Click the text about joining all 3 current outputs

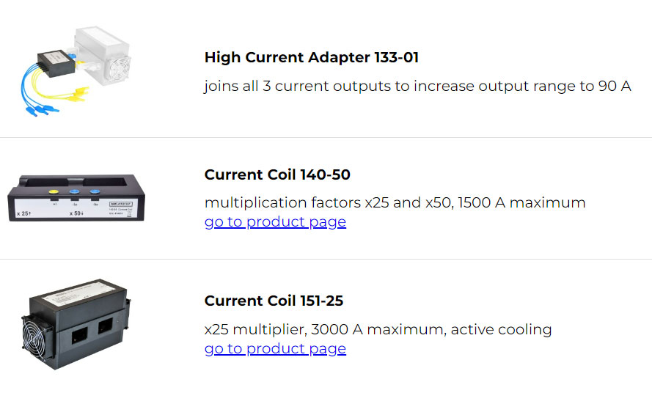click(x=417, y=86)
